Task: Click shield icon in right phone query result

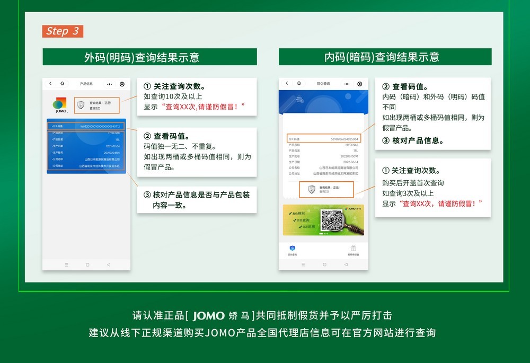Action: pos(312,189)
